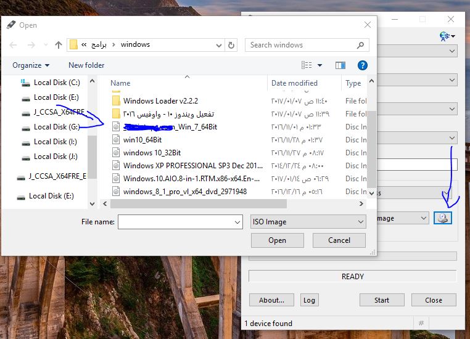Screen dimensions: 470x339
Task: Open the Help button
Action: (x=363, y=65)
